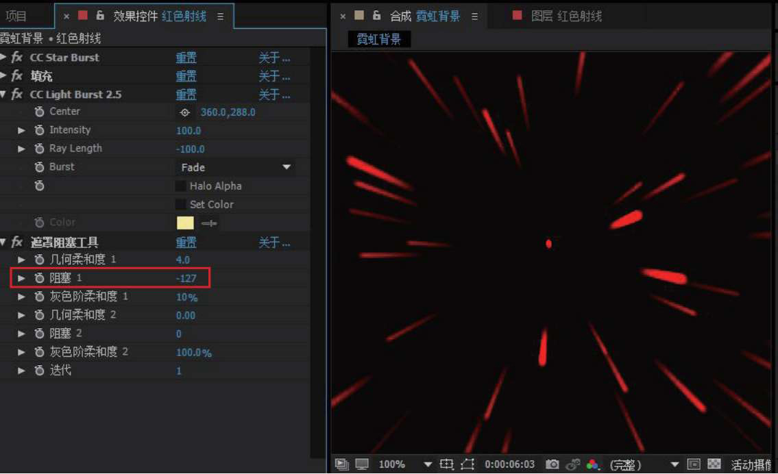Toggle the mask and shape path visibility icon

click(x=467, y=464)
